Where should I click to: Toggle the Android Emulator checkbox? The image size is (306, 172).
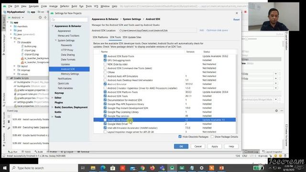pyautogui.click(x=105, y=84)
